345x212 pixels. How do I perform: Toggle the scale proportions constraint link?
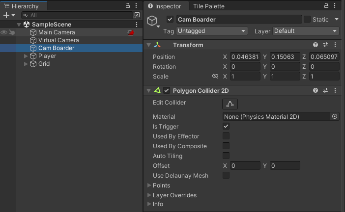point(215,77)
